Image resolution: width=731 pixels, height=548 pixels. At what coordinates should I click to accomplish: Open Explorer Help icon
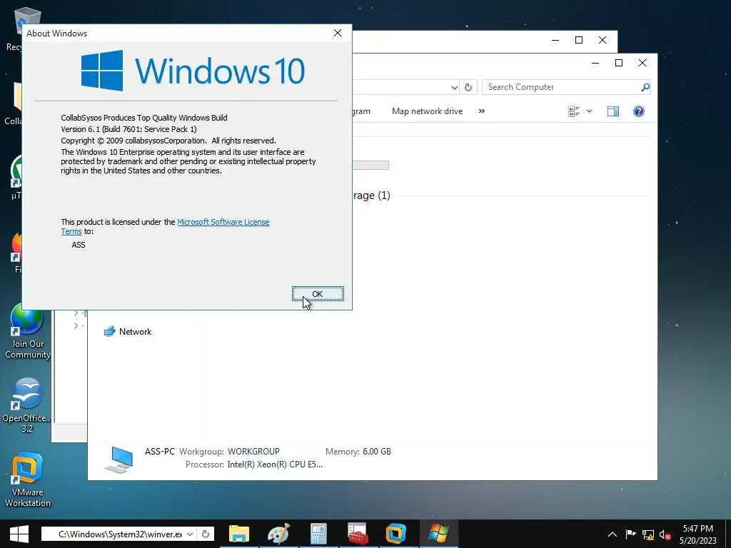click(639, 111)
